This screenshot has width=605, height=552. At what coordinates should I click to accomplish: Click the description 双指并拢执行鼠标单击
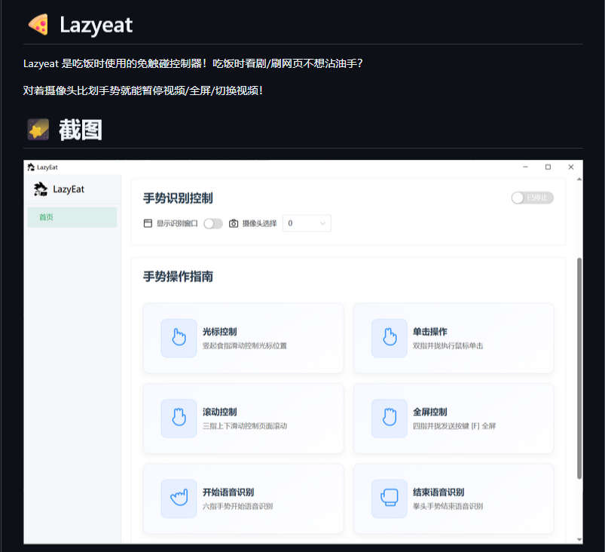448,345
